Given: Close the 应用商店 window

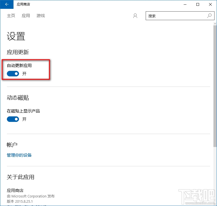Looking at the screenshot, I should click(210, 4).
